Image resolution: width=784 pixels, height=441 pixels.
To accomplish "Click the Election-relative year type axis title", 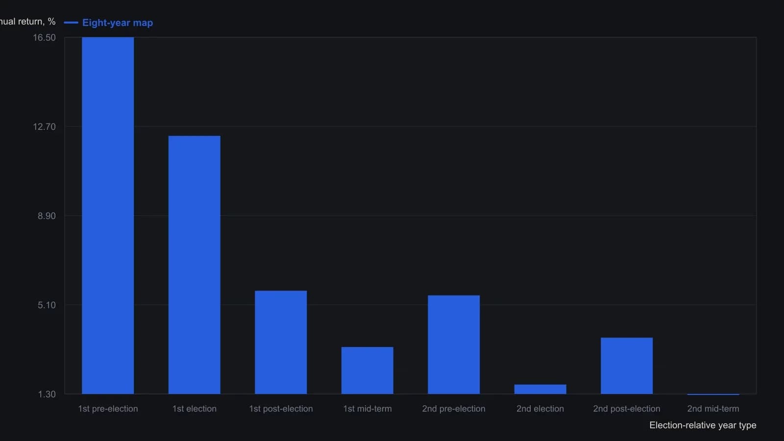I will click(703, 425).
